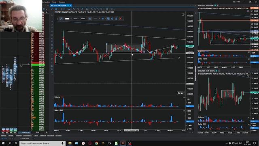Switch to the Заявки bottom tab
259x146 pixels.
tap(4, 135)
